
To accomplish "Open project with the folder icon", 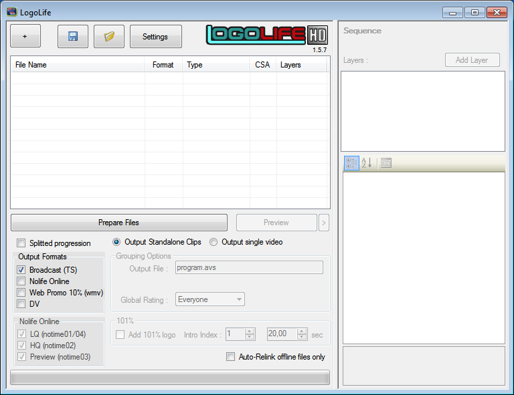I will (109, 37).
